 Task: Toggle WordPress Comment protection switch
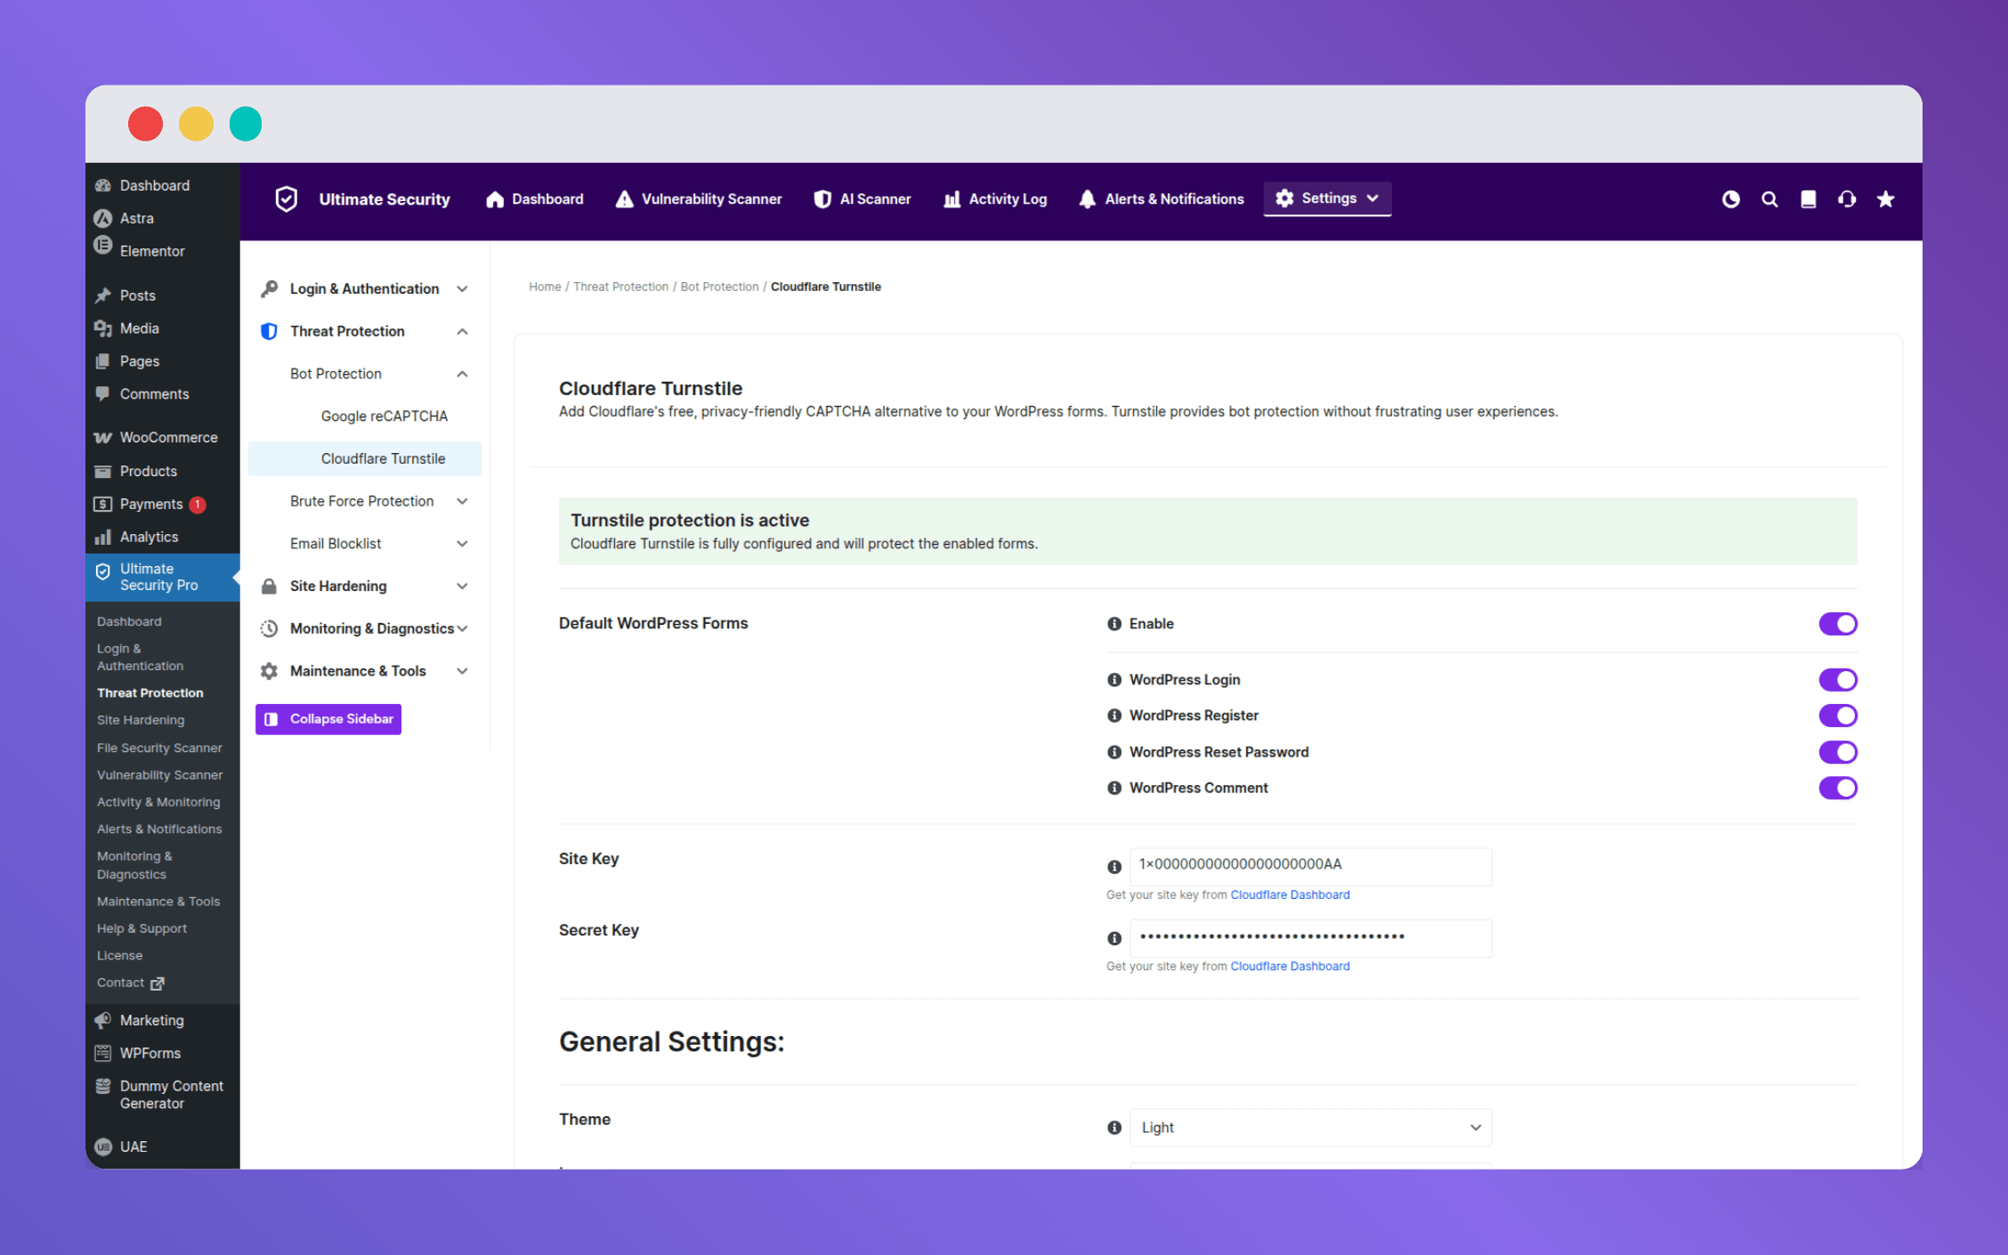click(1837, 788)
